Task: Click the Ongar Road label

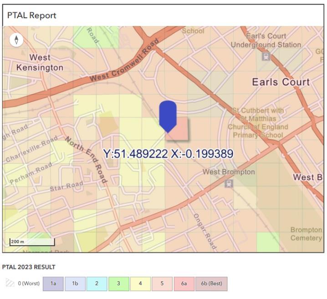Action: point(205,231)
